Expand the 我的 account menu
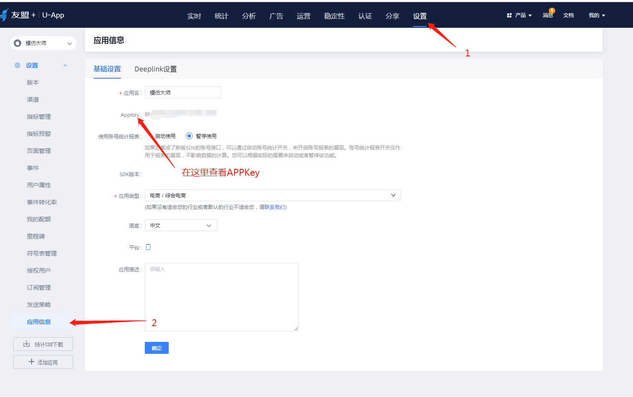Image resolution: width=633 pixels, height=397 pixels. [x=597, y=15]
